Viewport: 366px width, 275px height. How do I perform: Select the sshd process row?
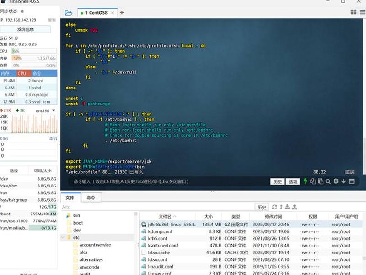pyautogui.click(x=28, y=88)
